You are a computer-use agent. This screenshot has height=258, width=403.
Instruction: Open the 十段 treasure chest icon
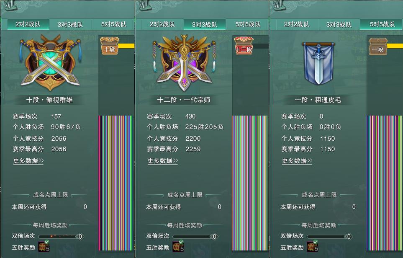(x=110, y=46)
